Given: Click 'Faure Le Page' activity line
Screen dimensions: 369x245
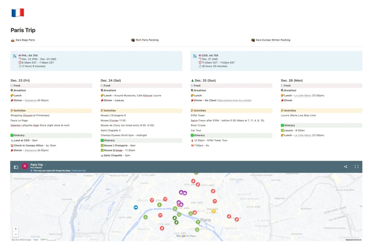Looking at the screenshot, I should (x=19, y=121).
